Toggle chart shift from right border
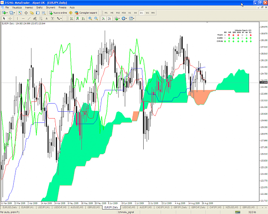Screen dimensions: 268x214 (109, 18)
